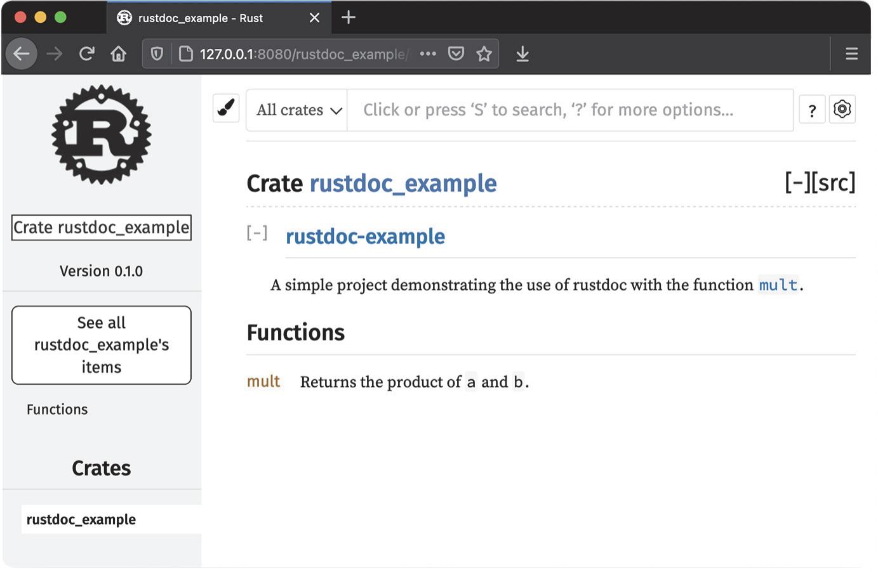Open the rustdoc help question mark button
The width and height of the screenshot is (878, 572).
[811, 110]
